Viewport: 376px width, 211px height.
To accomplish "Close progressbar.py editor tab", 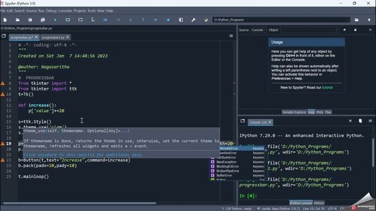I will 36,37.
